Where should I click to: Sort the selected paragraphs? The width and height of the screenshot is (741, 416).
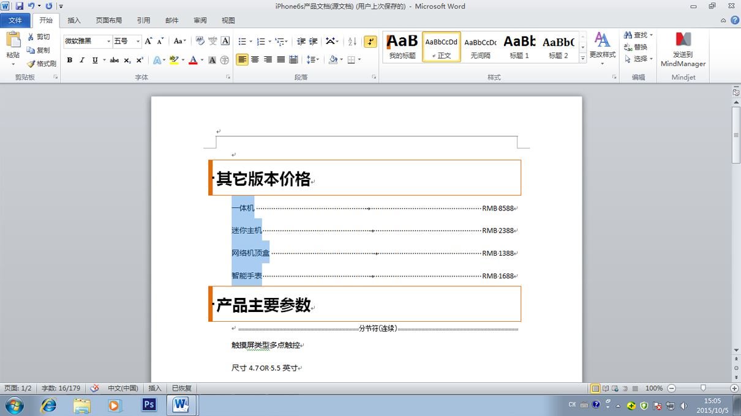(x=352, y=42)
